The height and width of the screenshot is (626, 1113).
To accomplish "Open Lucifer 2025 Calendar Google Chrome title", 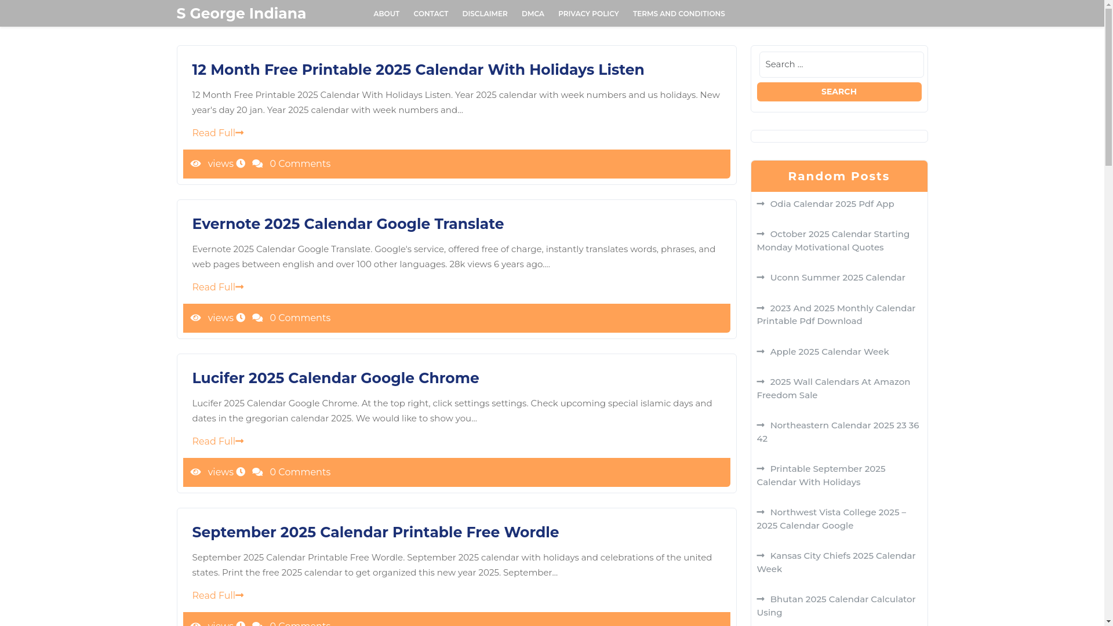I will [x=335, y=378].
